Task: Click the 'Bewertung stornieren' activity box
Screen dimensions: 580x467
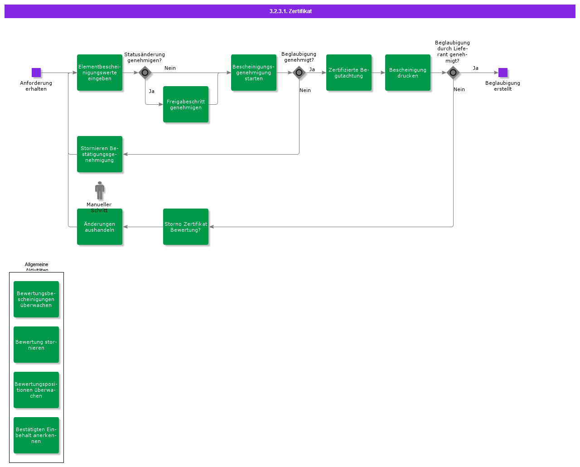Action: pos(36,345)
